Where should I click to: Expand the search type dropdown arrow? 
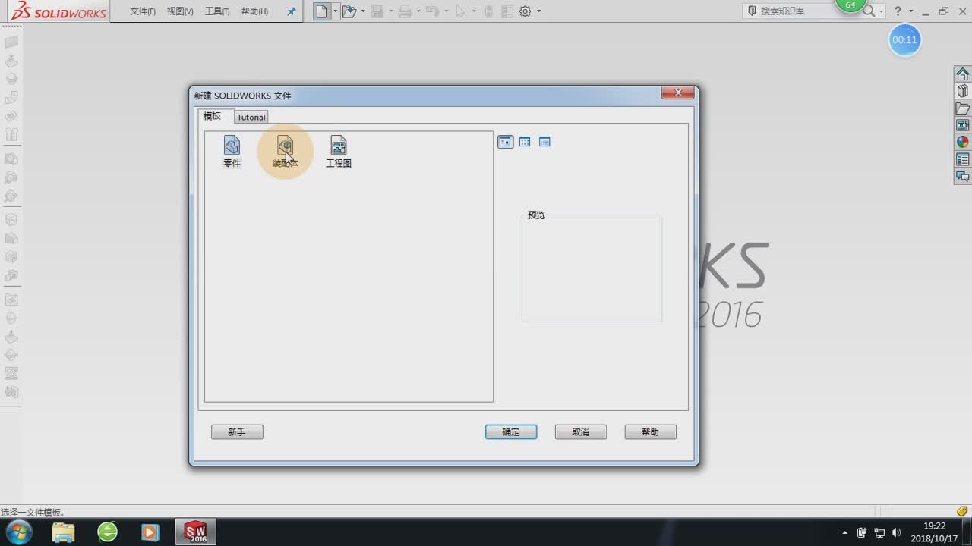pos(882,11)
